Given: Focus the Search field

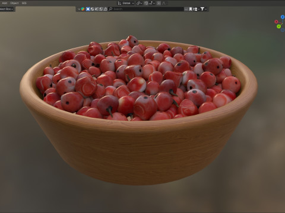Looking at the screenshot, I should pos(146,9).
